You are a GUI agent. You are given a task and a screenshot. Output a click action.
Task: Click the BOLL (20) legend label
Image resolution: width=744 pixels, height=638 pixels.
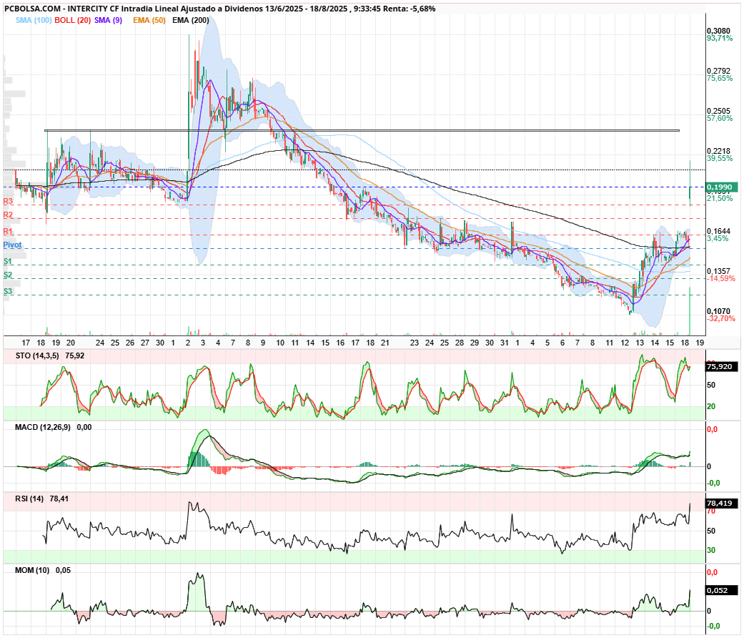[73, 21]
